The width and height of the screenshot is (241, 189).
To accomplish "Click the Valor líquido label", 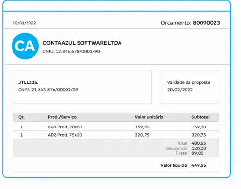I will pyautogui.click(x=174, y=165).
